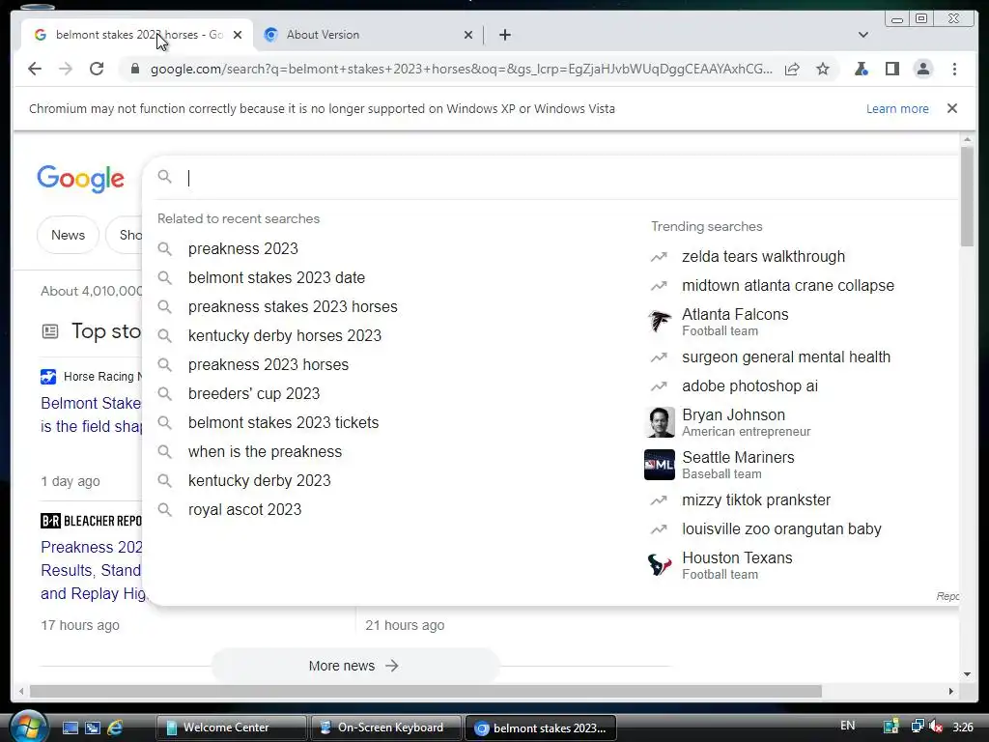This screenshot has width=989, height=742.
Task: Open the More news button
Action: point(353,666)
